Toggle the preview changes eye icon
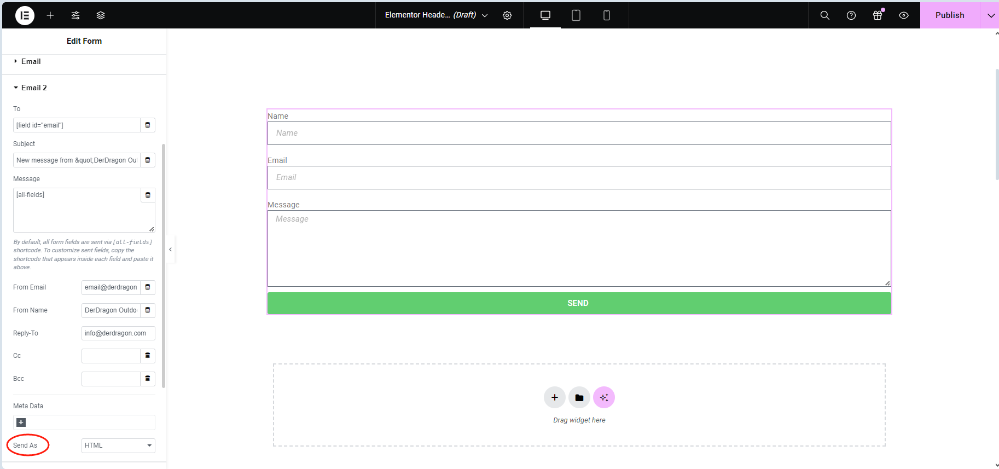 pos(904,15)
